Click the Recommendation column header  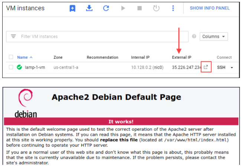[102, 57]
